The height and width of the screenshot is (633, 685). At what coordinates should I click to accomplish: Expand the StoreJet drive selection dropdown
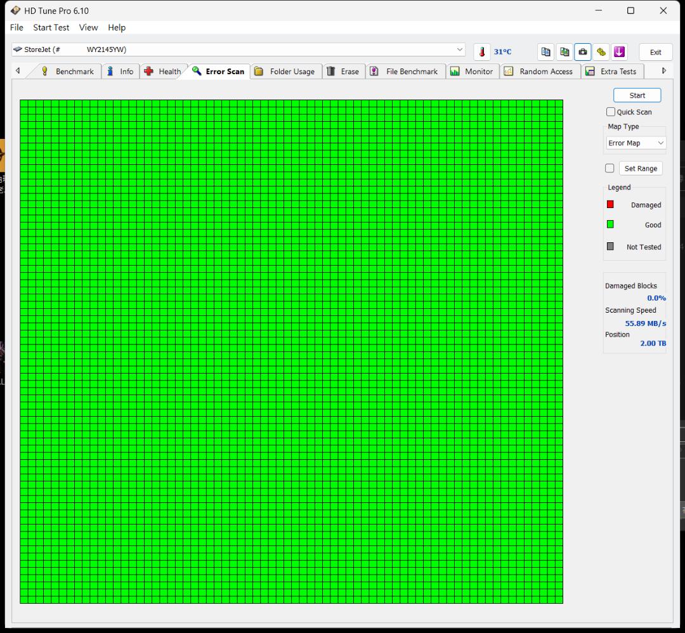[x=460, y=49]
